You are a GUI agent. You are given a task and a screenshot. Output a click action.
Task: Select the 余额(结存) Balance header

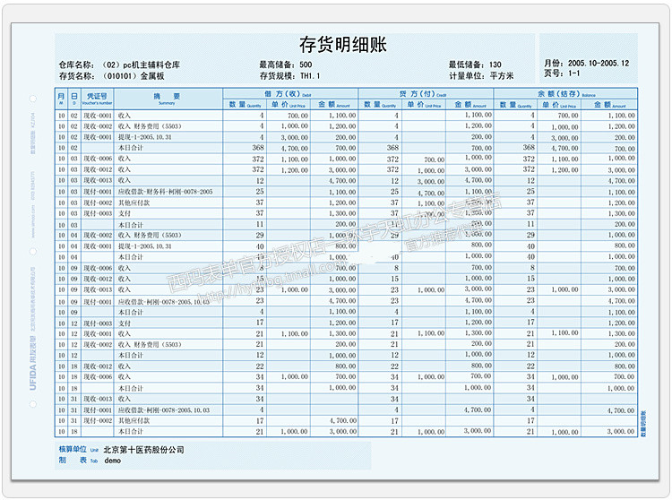565,94
